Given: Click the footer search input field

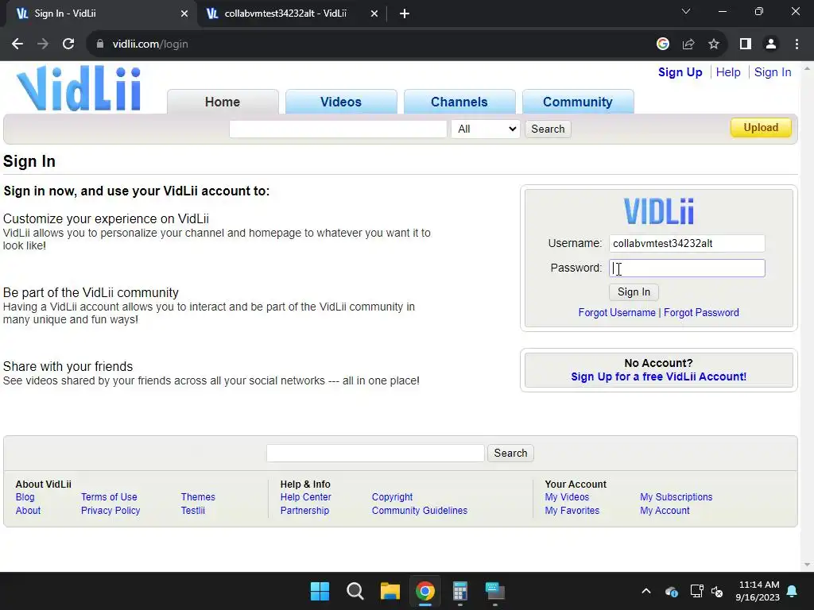Looking at the screenshot, I should click(x=375, y=454).
